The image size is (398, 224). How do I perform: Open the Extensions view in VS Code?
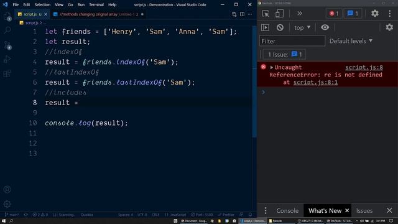pos(7,73)
